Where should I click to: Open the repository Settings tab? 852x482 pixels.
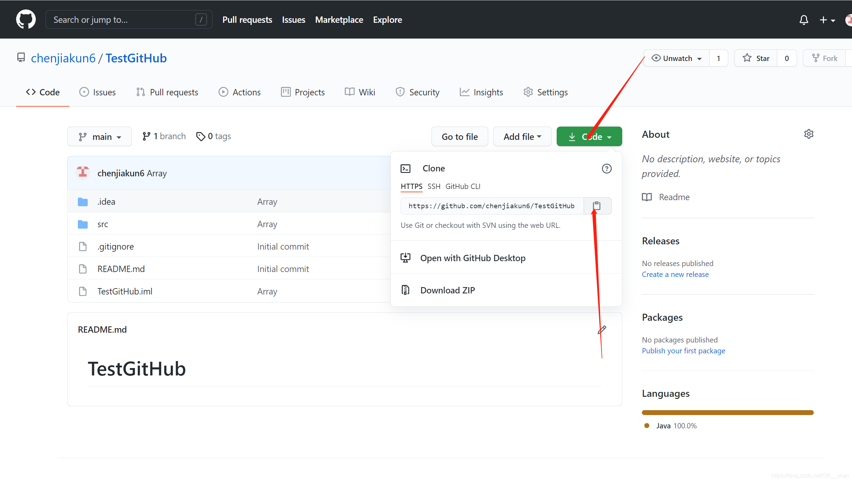pyautogui.click(x=546, y=92)
